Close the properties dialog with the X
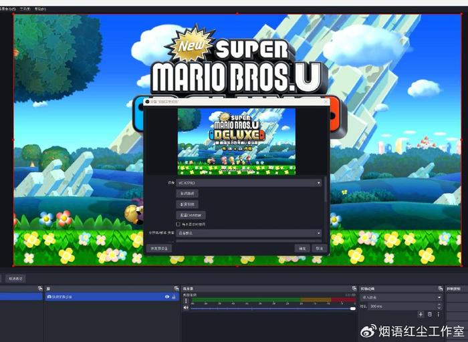 326,102
